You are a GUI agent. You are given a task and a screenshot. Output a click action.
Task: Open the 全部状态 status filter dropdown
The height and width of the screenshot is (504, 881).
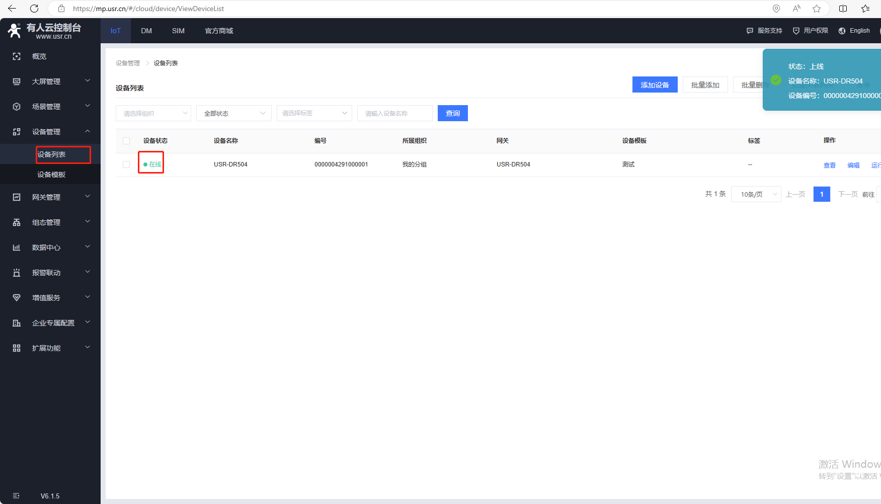click(233, 113)
